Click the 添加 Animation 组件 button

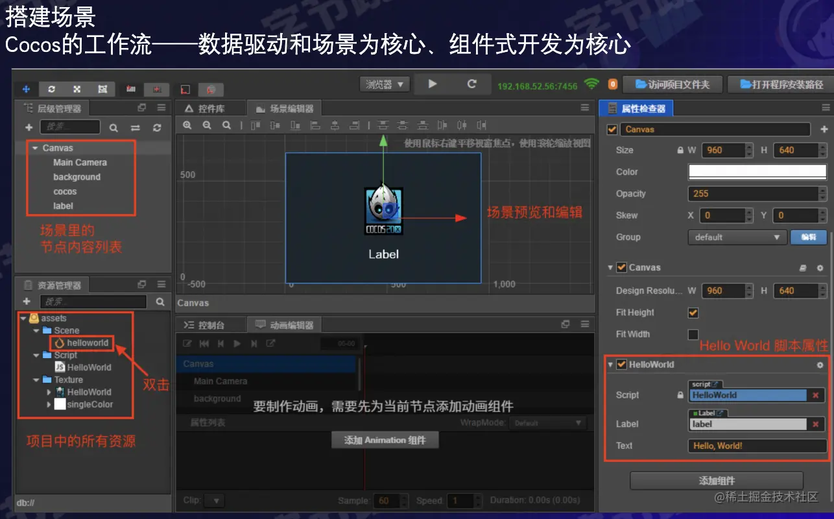[385, 439]
